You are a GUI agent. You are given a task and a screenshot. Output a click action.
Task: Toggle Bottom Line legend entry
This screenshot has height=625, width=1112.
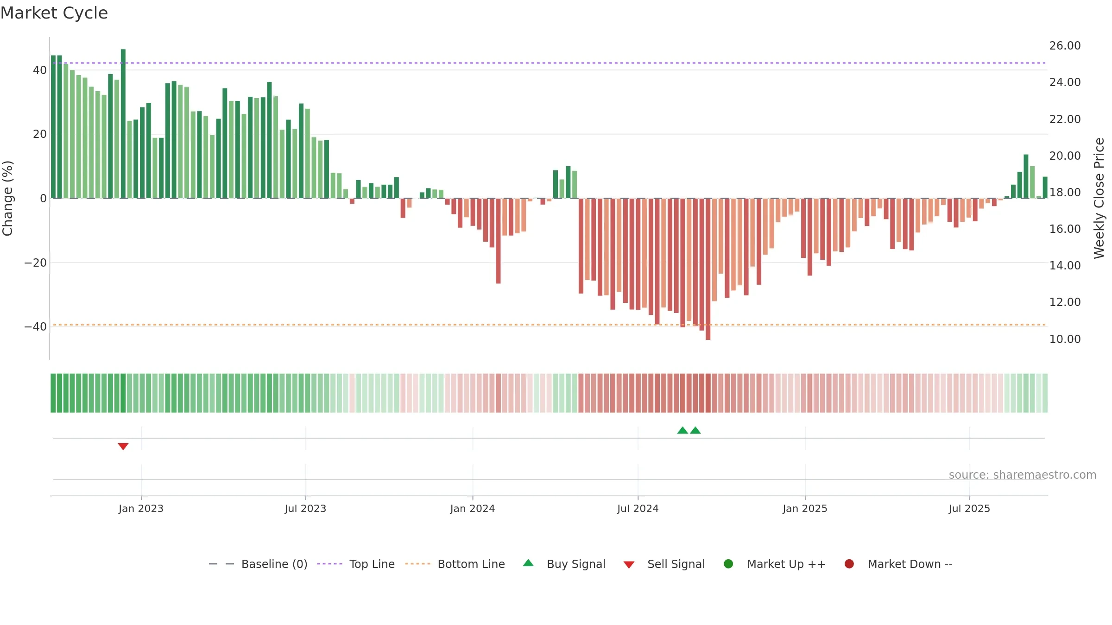tap(455, 564)
